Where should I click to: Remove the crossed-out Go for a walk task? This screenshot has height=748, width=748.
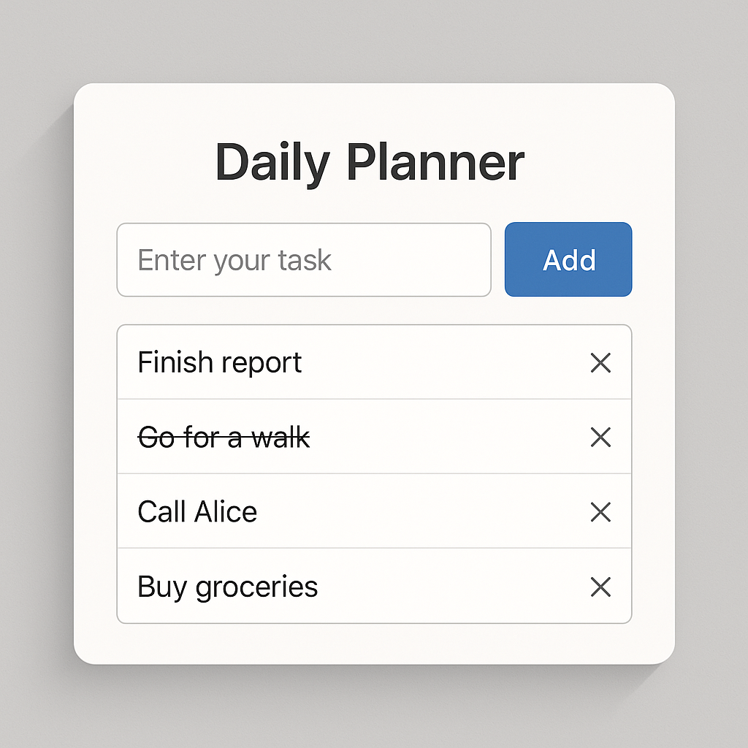point(600,437)
